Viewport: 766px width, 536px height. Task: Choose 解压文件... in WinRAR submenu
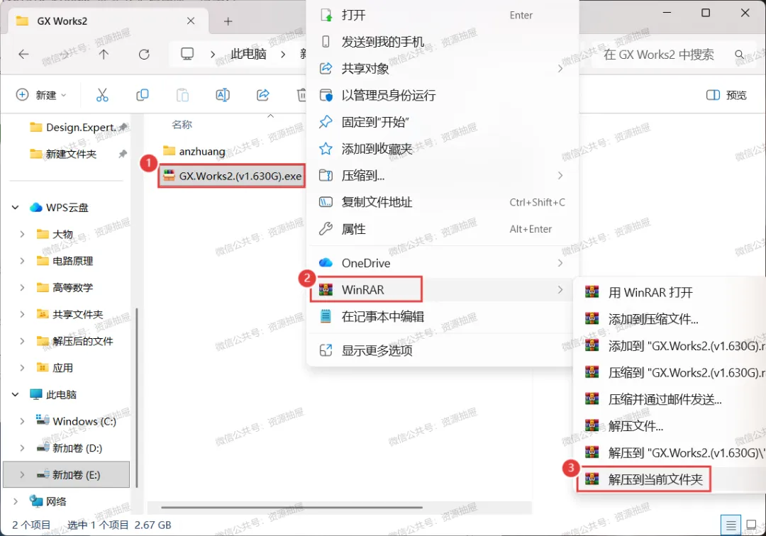pyautogui.click(x=670, y=426)
